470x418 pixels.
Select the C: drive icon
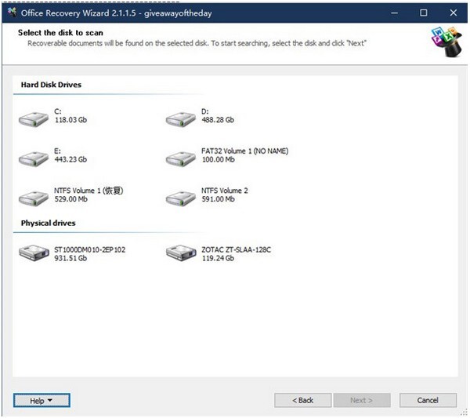click(x=34, y=119)
